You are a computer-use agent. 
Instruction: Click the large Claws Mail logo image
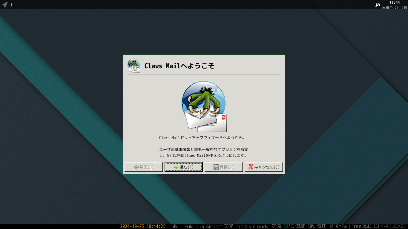[204, 107]
